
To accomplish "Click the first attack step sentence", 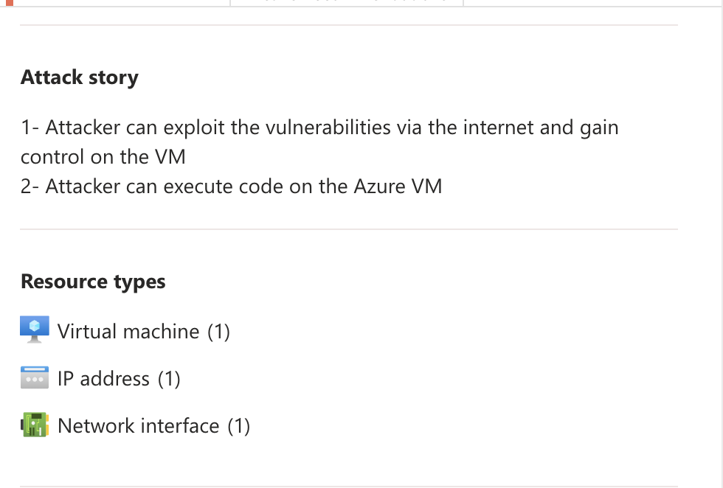I will point(319,128).
